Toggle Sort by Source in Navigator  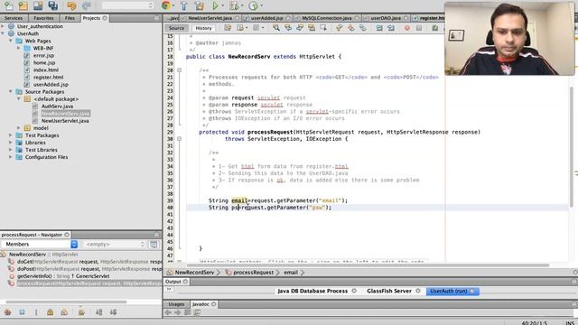pos(113,312)
